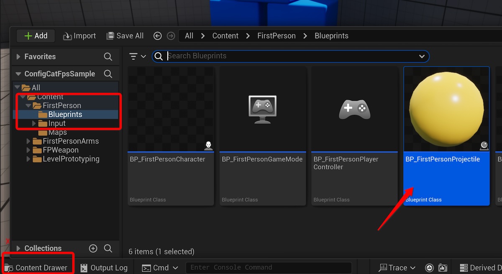Screen dimensions: 502x274
Task: Add a new collection plus icon
Action: (93, 248)
